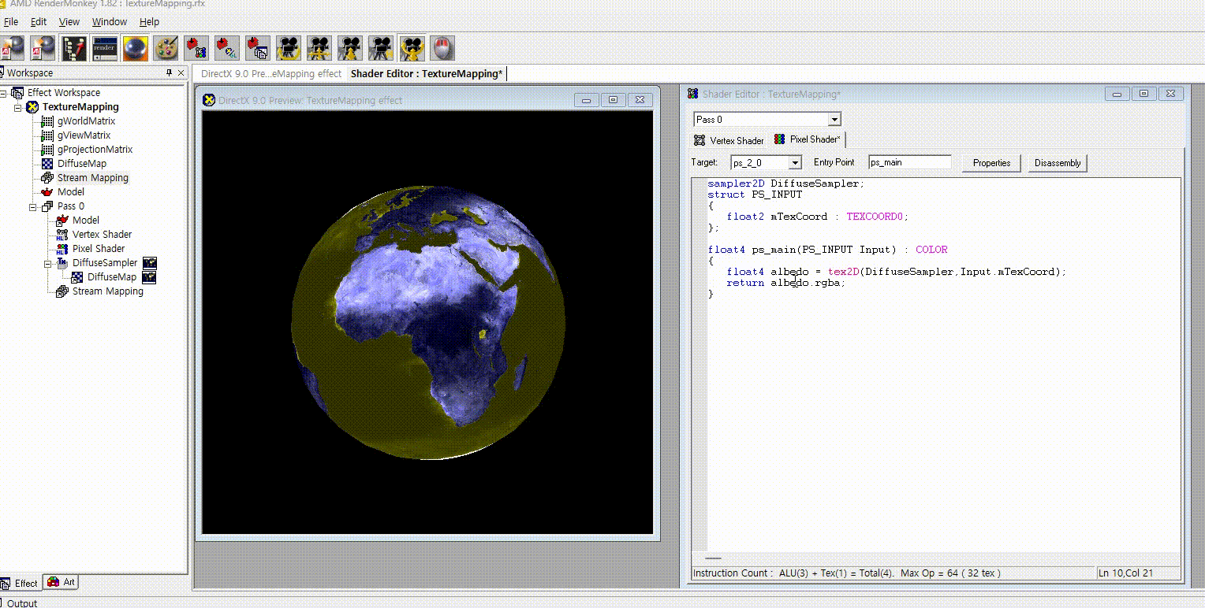
Task: Select highlighted Stream Mapping under TextureMapping
Action: coord(92,178)
